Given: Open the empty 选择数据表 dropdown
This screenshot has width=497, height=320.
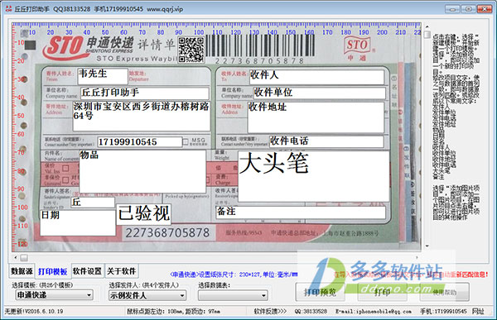Looking at the screenshot, I should 233,296.
